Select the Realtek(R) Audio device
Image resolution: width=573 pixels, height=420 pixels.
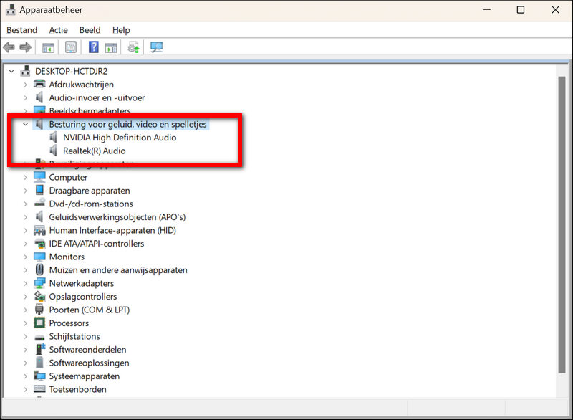[x=94, y=151]
